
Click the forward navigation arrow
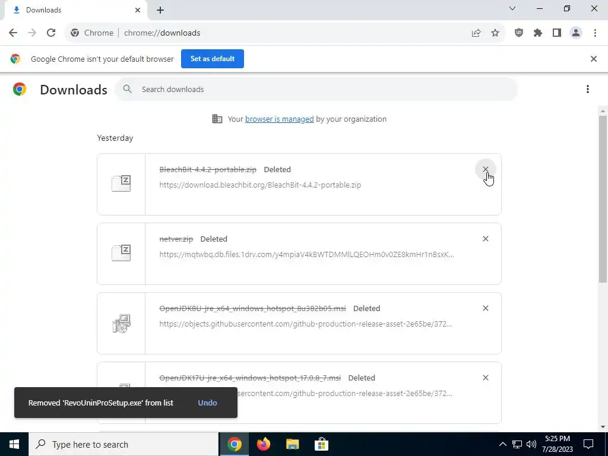(32, 33)
